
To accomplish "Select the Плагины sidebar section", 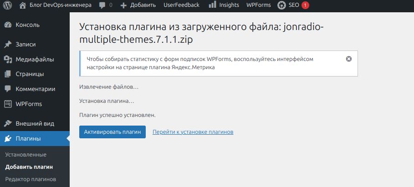I will [28, 138].
